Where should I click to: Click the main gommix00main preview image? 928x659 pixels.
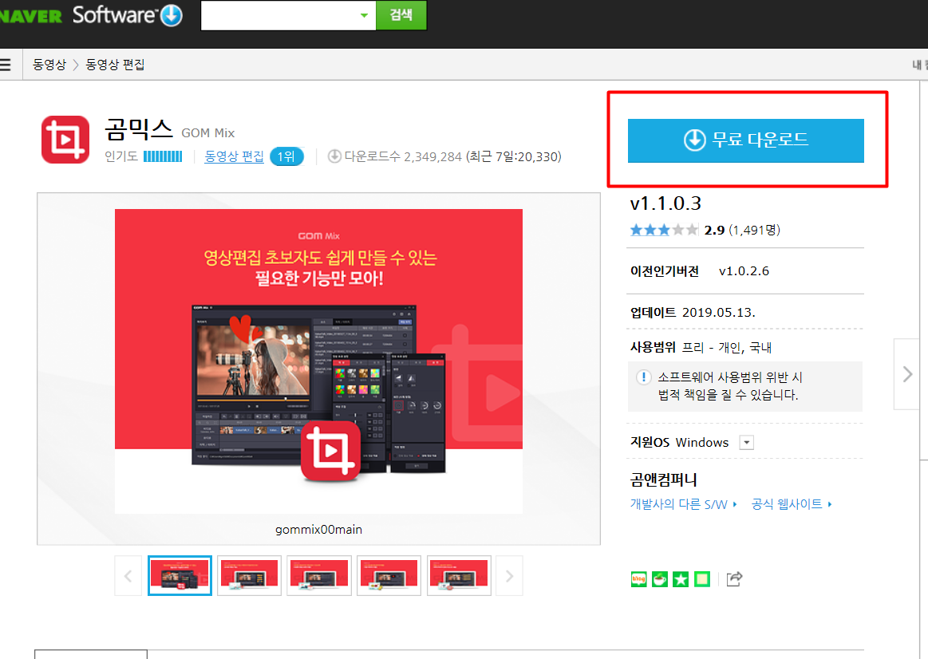(x=318, y=361)
